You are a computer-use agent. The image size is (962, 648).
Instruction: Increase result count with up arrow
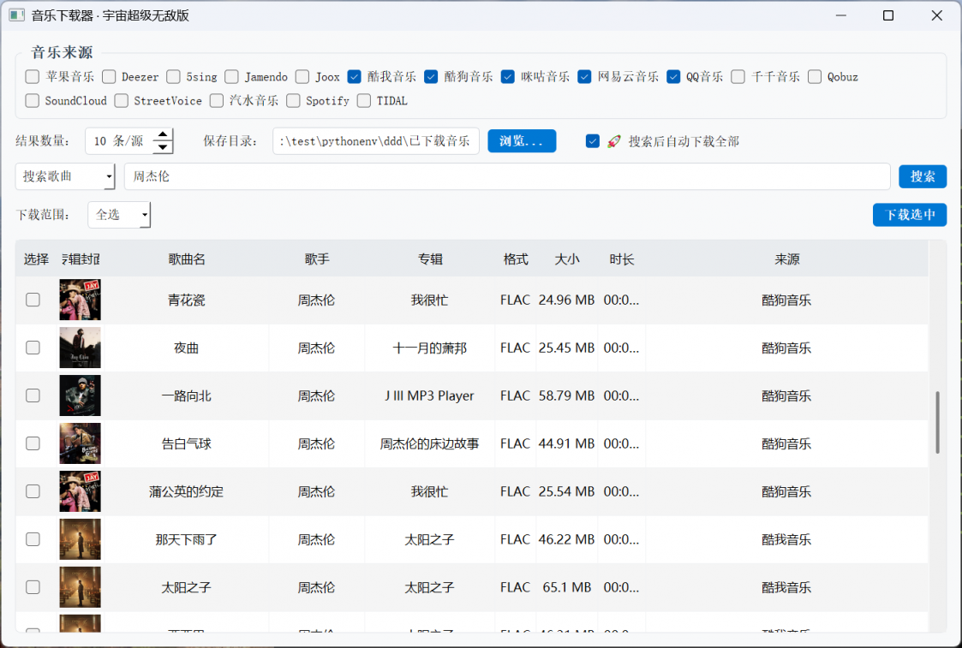163,134
